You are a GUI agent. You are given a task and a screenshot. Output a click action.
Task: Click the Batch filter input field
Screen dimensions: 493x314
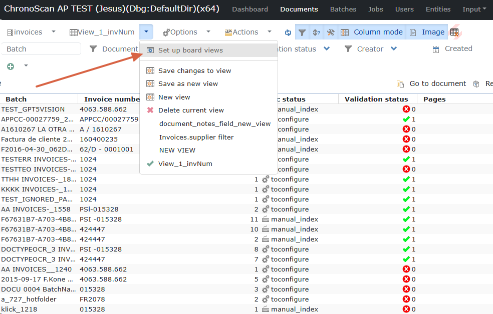pyautogui.click(x=41, y=49)
